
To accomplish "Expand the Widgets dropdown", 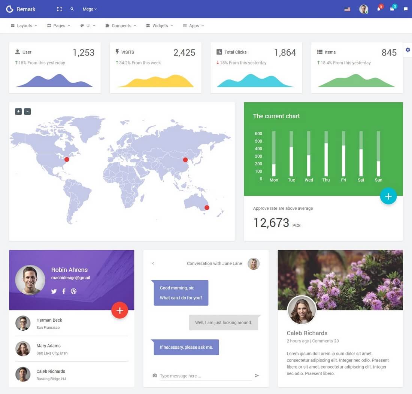I will coord(160,26).
